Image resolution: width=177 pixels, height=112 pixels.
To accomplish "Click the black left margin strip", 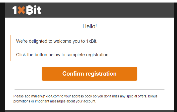I will click(2, 57).
